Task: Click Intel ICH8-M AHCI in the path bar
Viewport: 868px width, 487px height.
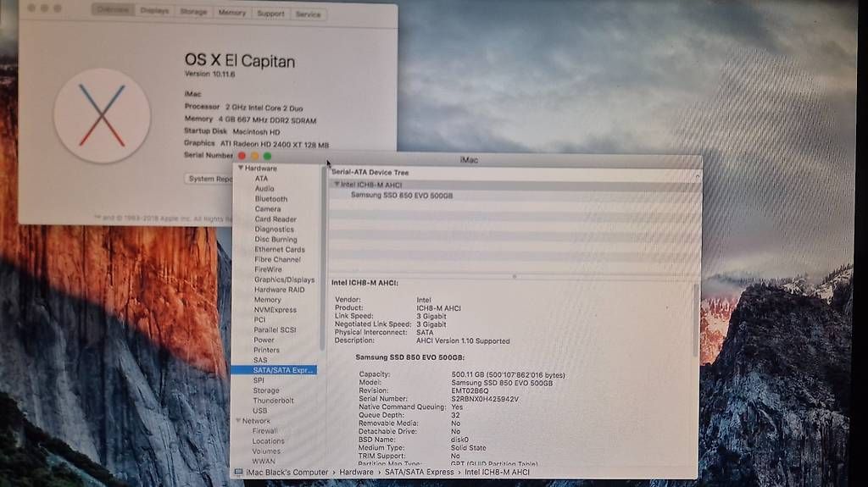Action: tap(497, 472)
